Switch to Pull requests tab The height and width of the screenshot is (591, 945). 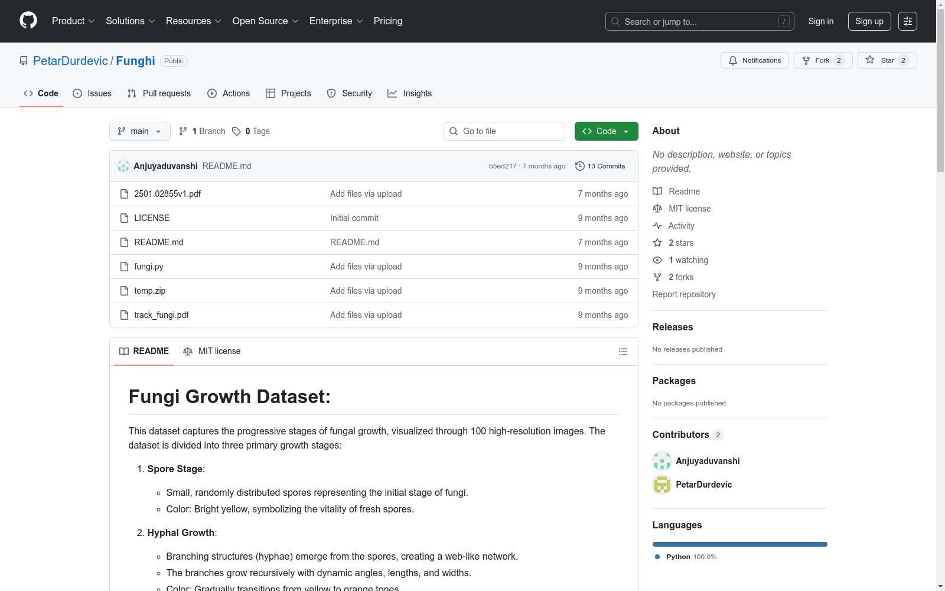(x=159, y=93)
